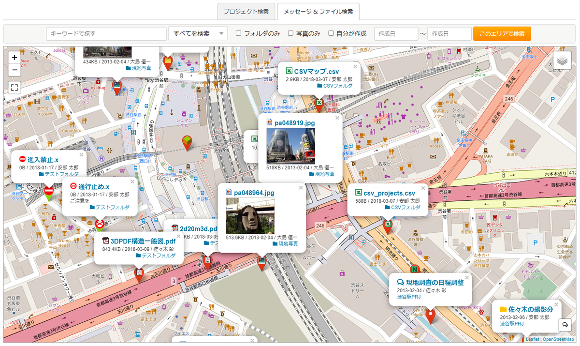Click the Excel marker under csv_projects.csv
The image size is (580, 346).
point(387,226)
